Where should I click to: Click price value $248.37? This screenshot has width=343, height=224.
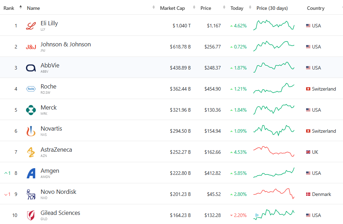[x=213, y=68]
